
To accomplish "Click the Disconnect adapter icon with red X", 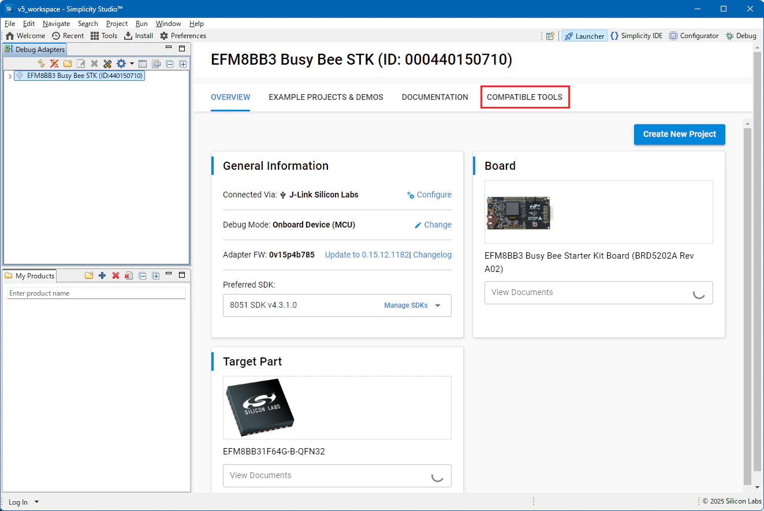I will coord(54,64).
